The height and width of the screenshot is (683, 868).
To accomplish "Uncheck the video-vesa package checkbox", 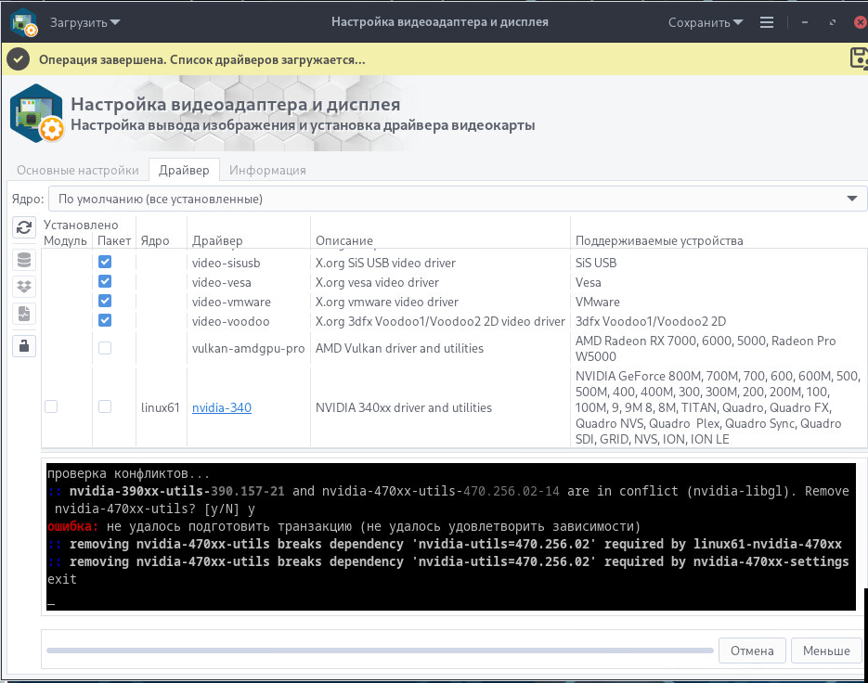I will (x=105, y=281).
